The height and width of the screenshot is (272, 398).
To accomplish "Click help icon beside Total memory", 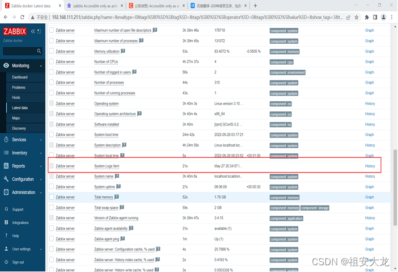I will (117, 196).
